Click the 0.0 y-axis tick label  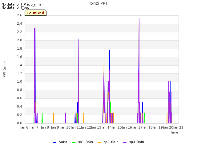coord(19,123)
